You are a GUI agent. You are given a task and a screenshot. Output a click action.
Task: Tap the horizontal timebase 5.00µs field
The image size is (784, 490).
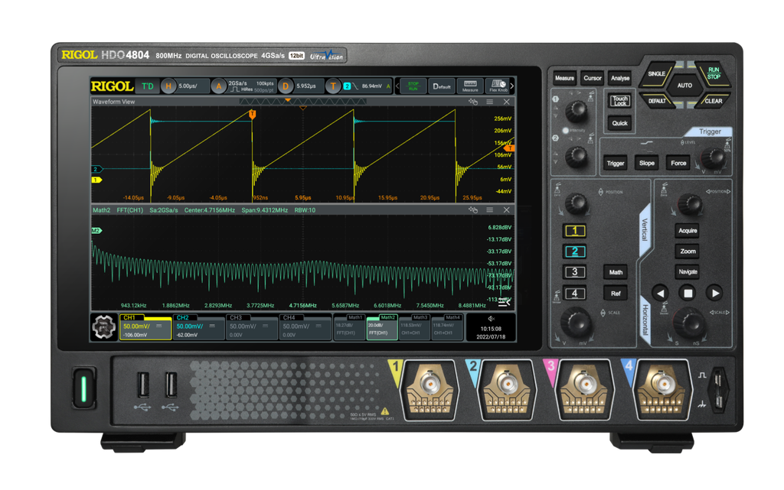tap(189, 86)
